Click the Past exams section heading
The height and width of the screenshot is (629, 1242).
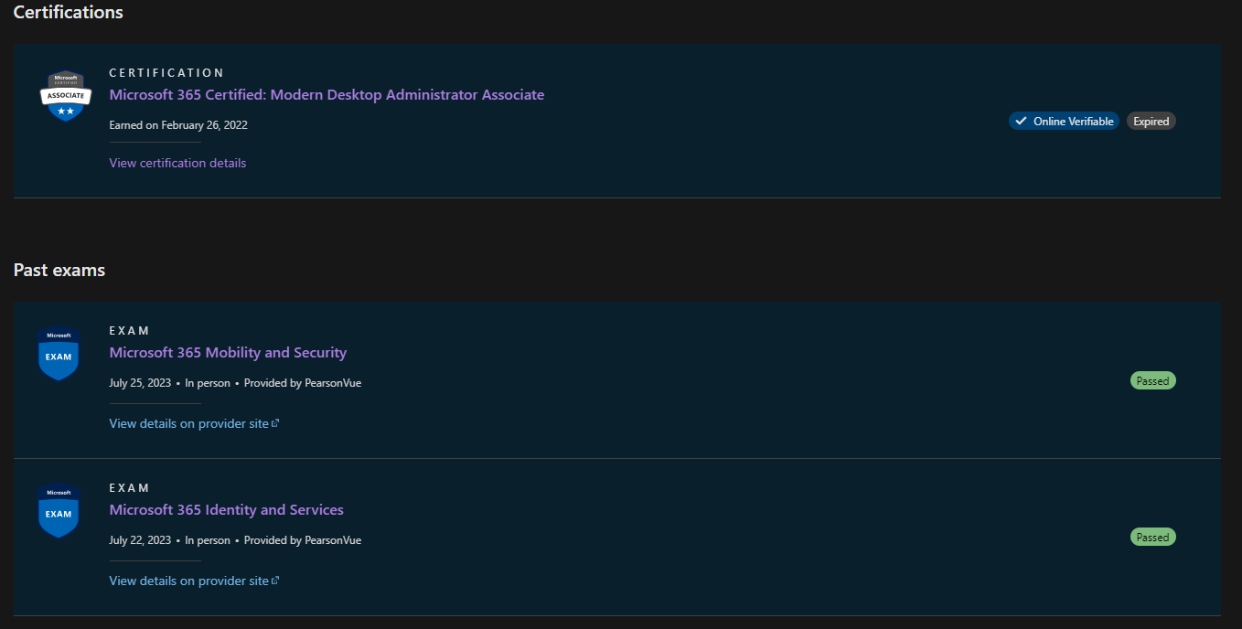point(59,271)
